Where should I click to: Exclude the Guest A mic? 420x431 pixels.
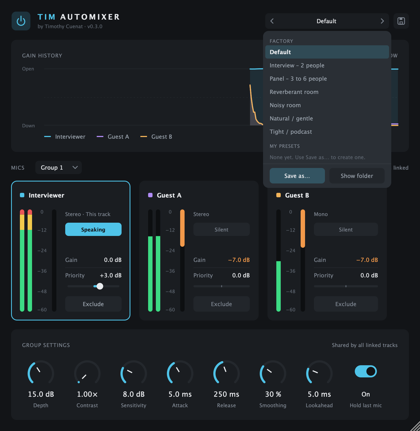pyautogui.click(x=222, y=304)
